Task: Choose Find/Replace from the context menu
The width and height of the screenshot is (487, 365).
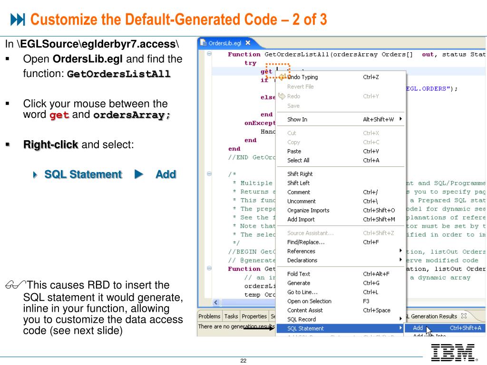Action: pos(303,242)
